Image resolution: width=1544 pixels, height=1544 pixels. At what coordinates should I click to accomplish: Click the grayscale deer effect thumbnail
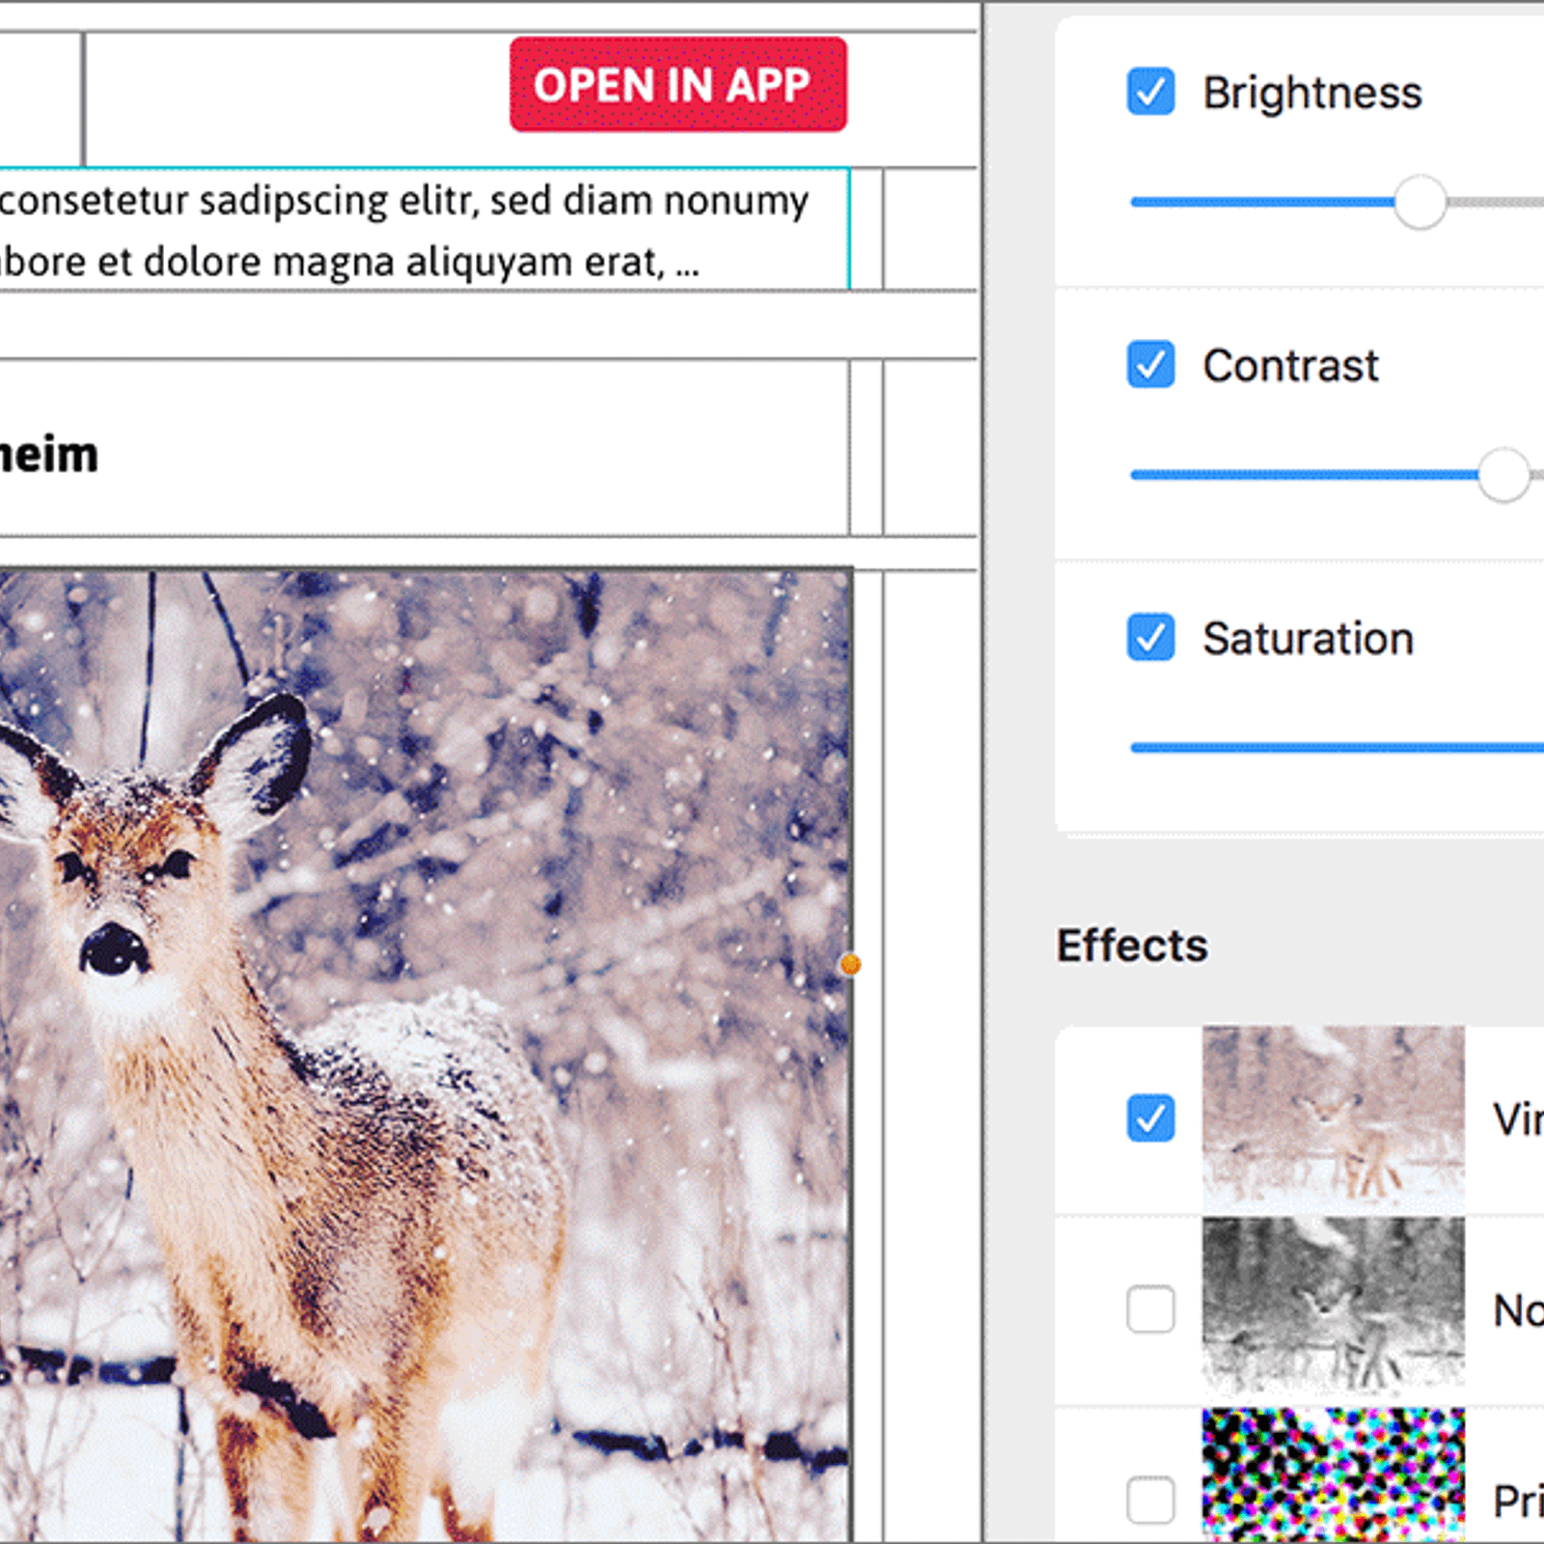point(1333,1307)
